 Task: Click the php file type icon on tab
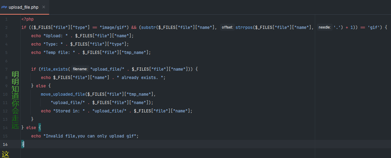(4, 7)
